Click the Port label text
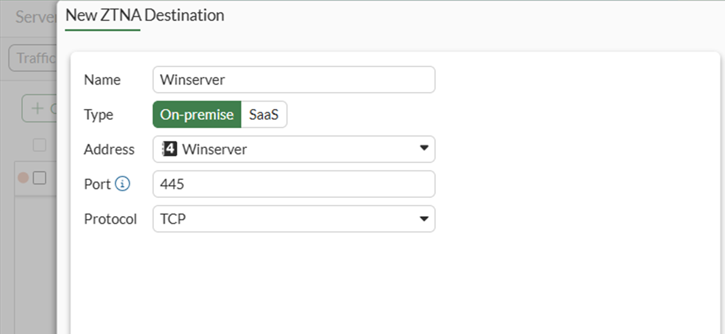The height and width of the screenshot is (334, 725). pyautogui.click(x=97, y=184)
